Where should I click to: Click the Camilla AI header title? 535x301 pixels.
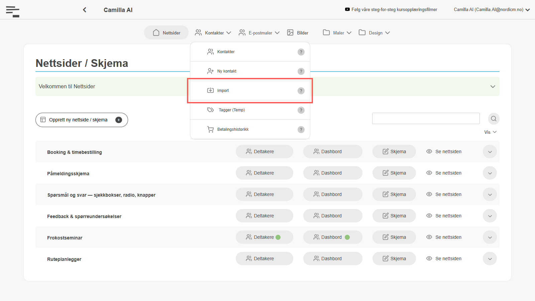(x=118, y=10)
